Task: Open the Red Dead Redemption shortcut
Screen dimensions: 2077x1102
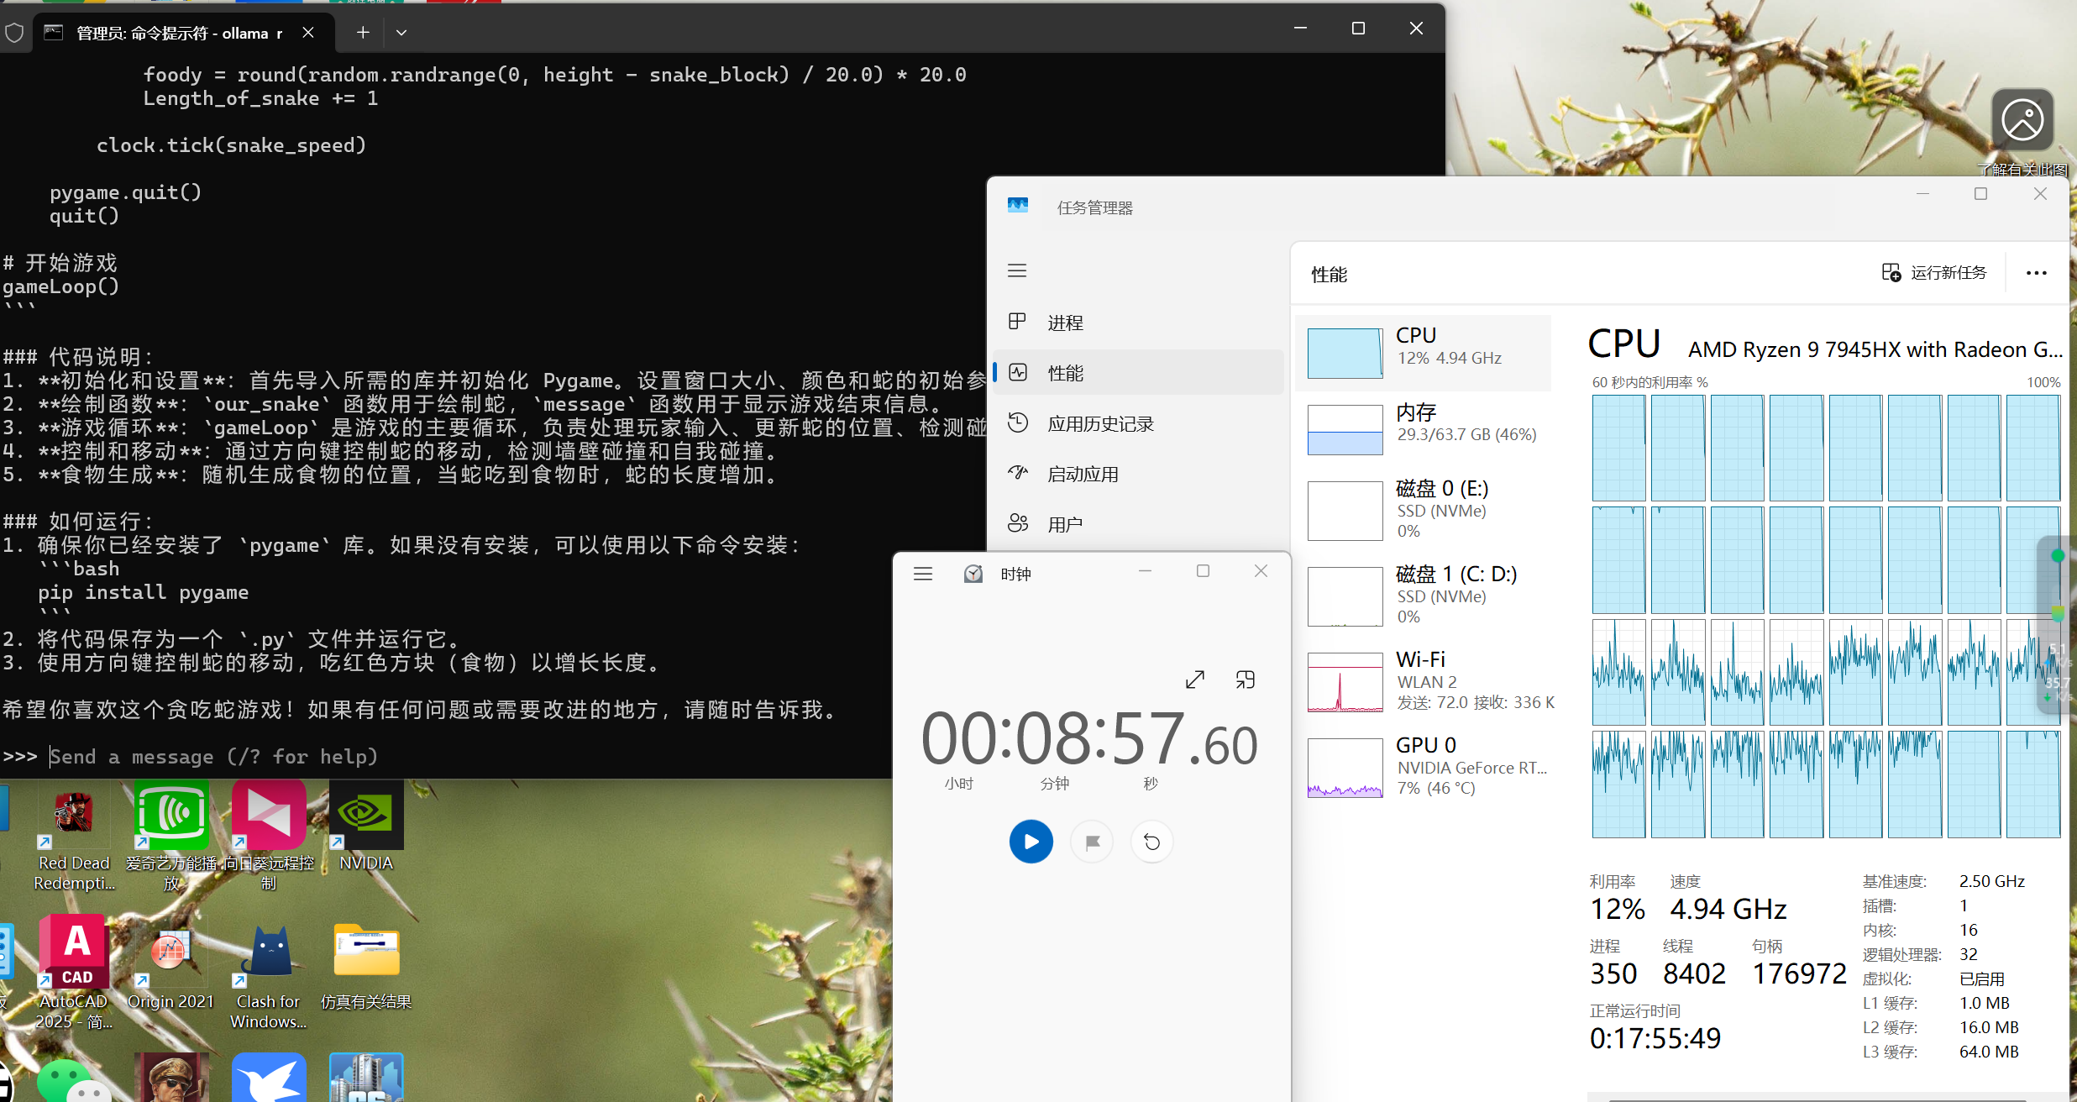Action: 72,813
